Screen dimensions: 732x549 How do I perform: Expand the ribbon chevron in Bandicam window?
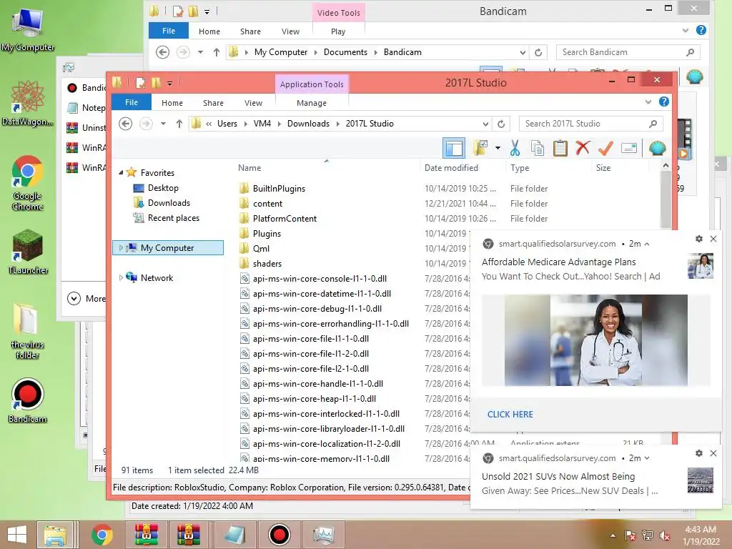[x=685, y=30]
